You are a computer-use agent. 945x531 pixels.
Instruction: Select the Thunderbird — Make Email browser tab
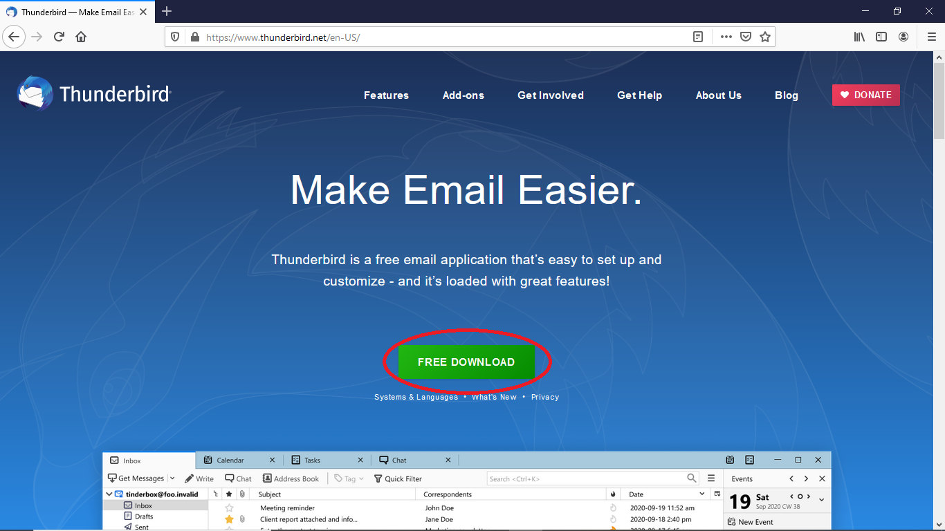(x=78, y=12)
